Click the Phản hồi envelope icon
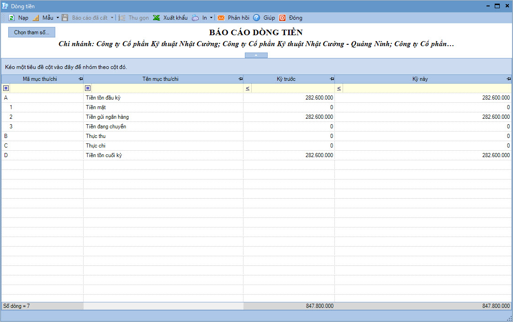 pos(221,18)
